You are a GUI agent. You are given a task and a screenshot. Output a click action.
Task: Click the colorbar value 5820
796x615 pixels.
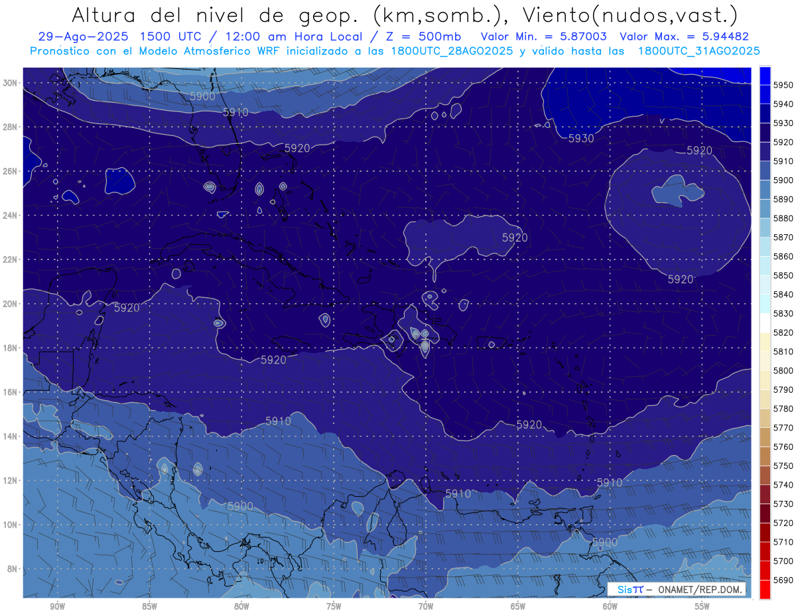[x=783, y=332]
